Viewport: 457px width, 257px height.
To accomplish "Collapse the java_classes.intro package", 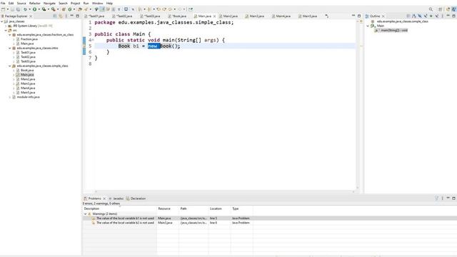I will point(9,48).
